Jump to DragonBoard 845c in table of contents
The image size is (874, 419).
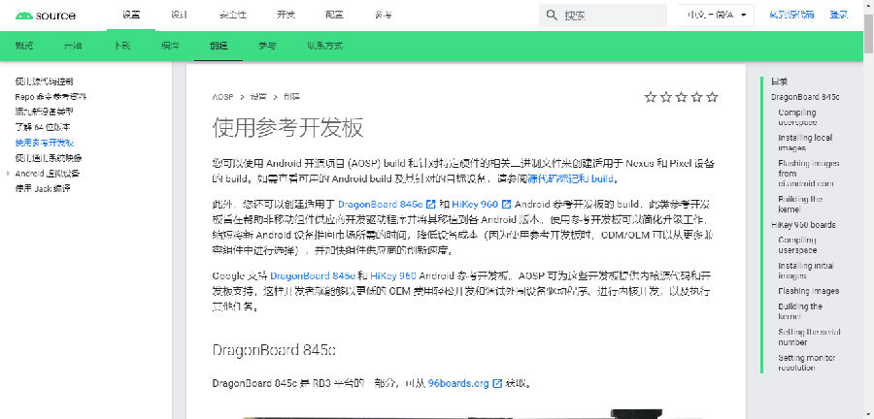[x=805, y=97]
